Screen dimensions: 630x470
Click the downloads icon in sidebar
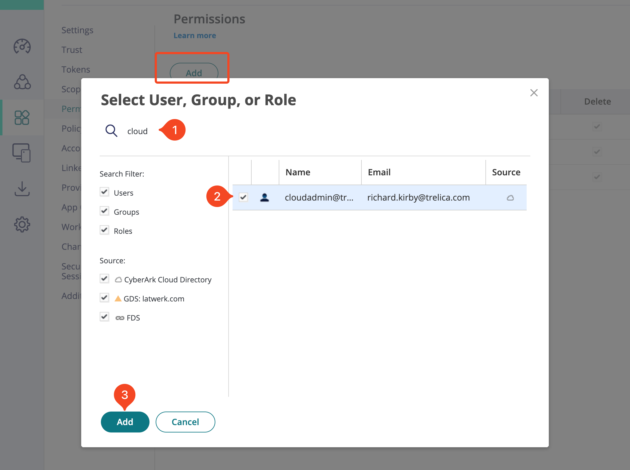(22, 189)
